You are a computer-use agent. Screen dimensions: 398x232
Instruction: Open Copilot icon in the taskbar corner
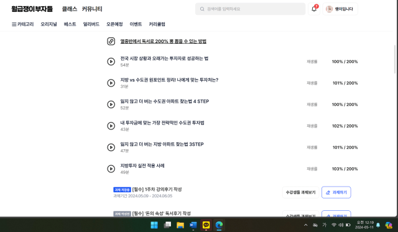point(389,225)
